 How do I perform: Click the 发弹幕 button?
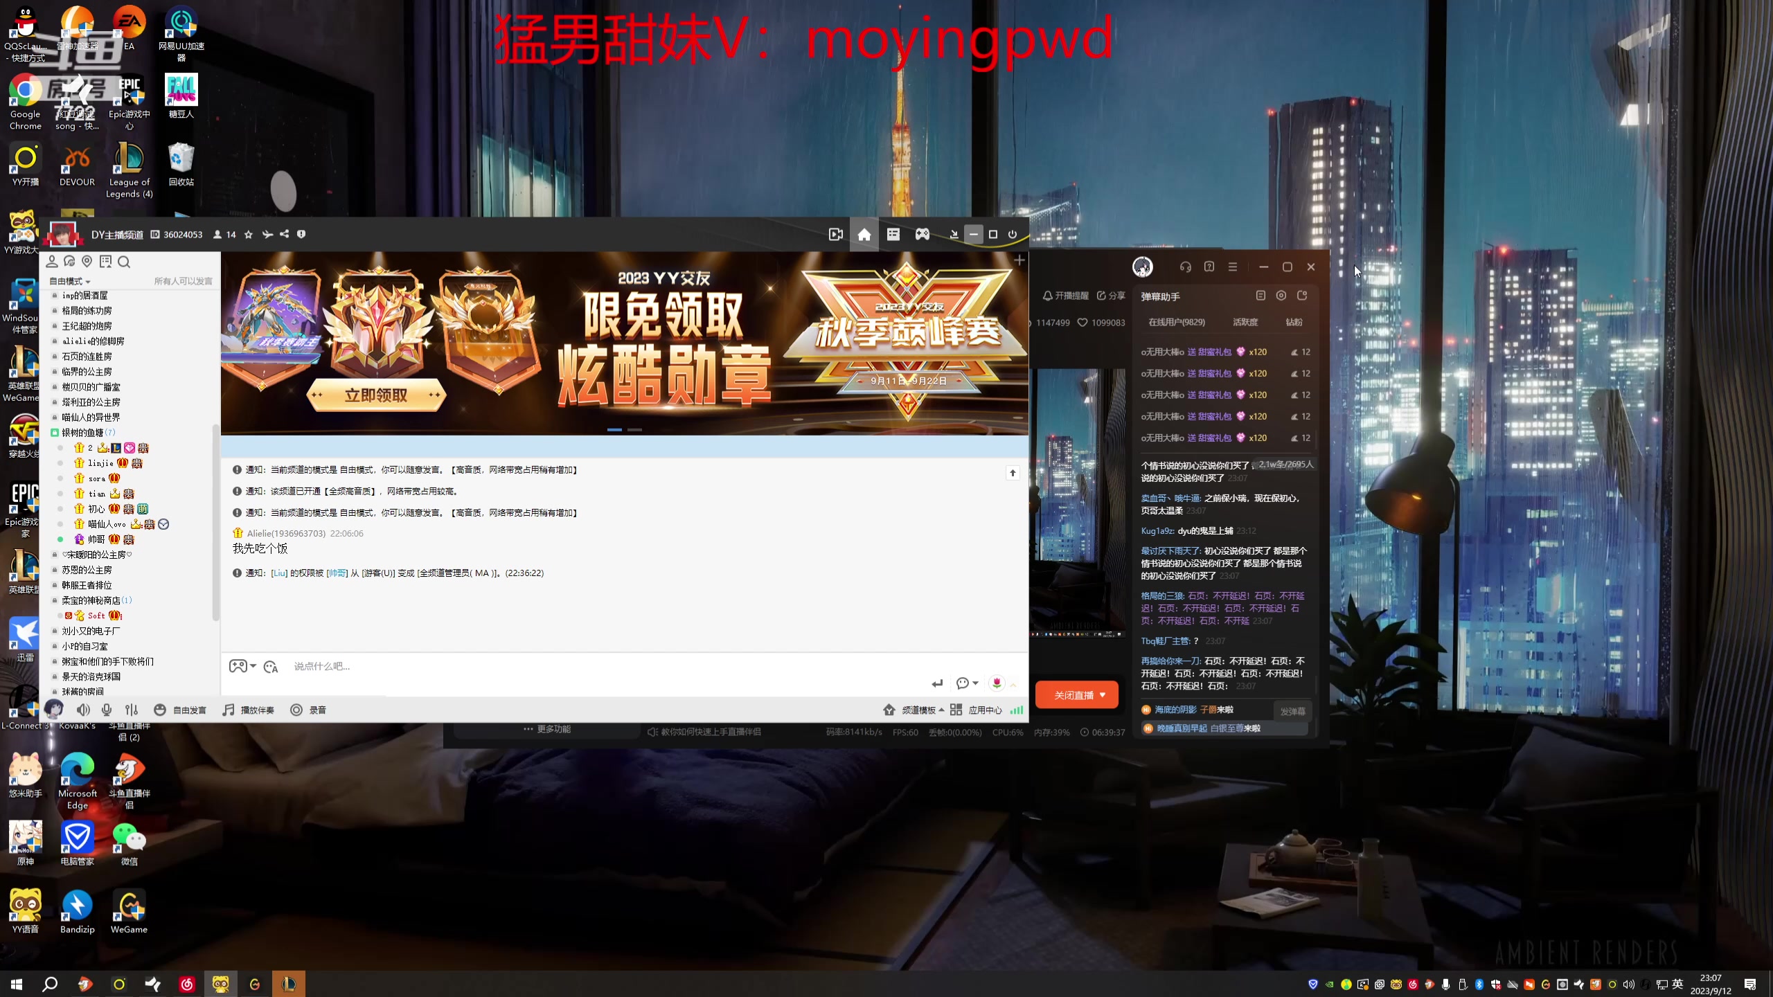(x=1292, y=711)
